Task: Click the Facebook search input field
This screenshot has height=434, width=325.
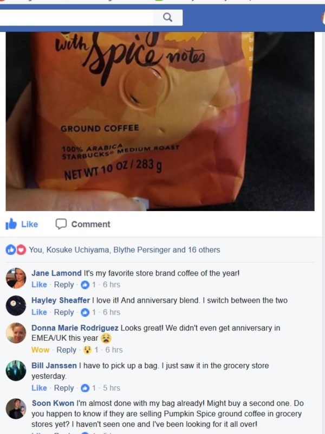Action: [76, 17]
